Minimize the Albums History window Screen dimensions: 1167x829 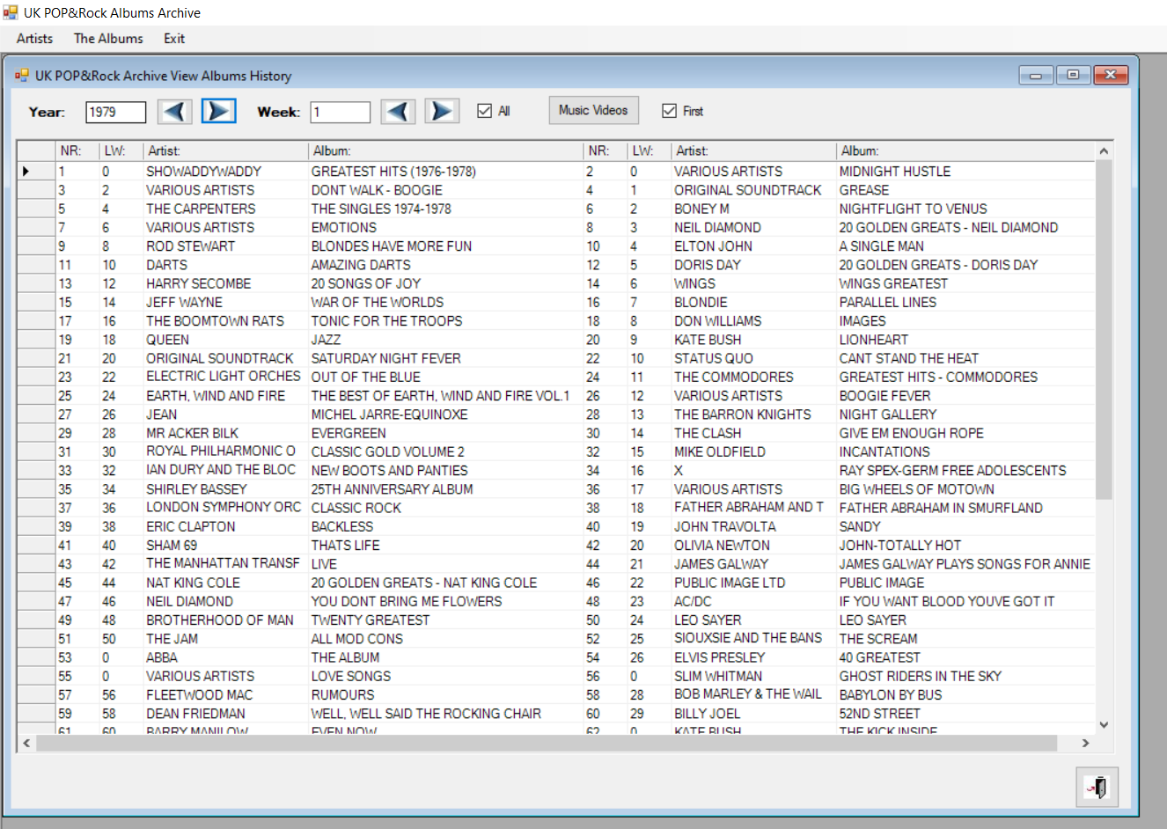tap(1036, 76)
